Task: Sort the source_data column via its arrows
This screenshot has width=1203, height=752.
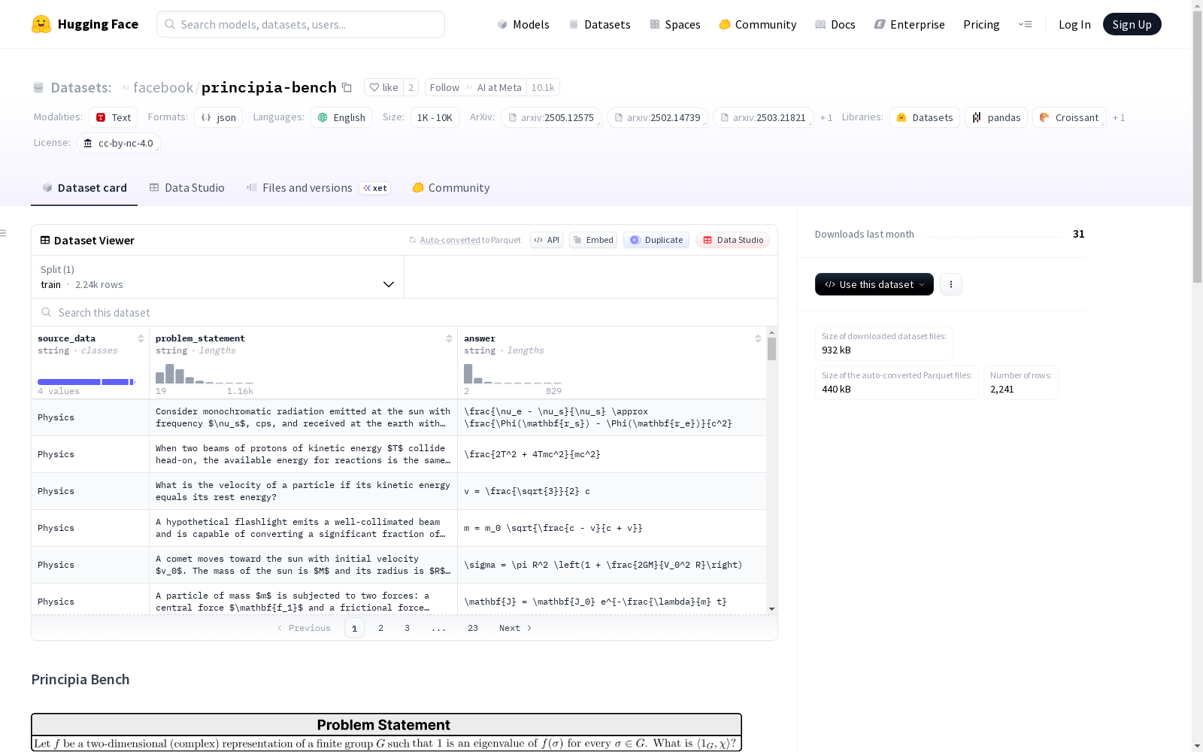Action: pyautogui.click(x=141, y=338)
